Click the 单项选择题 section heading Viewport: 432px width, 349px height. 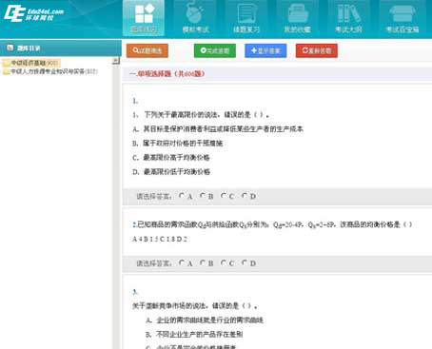pos(167,74)
